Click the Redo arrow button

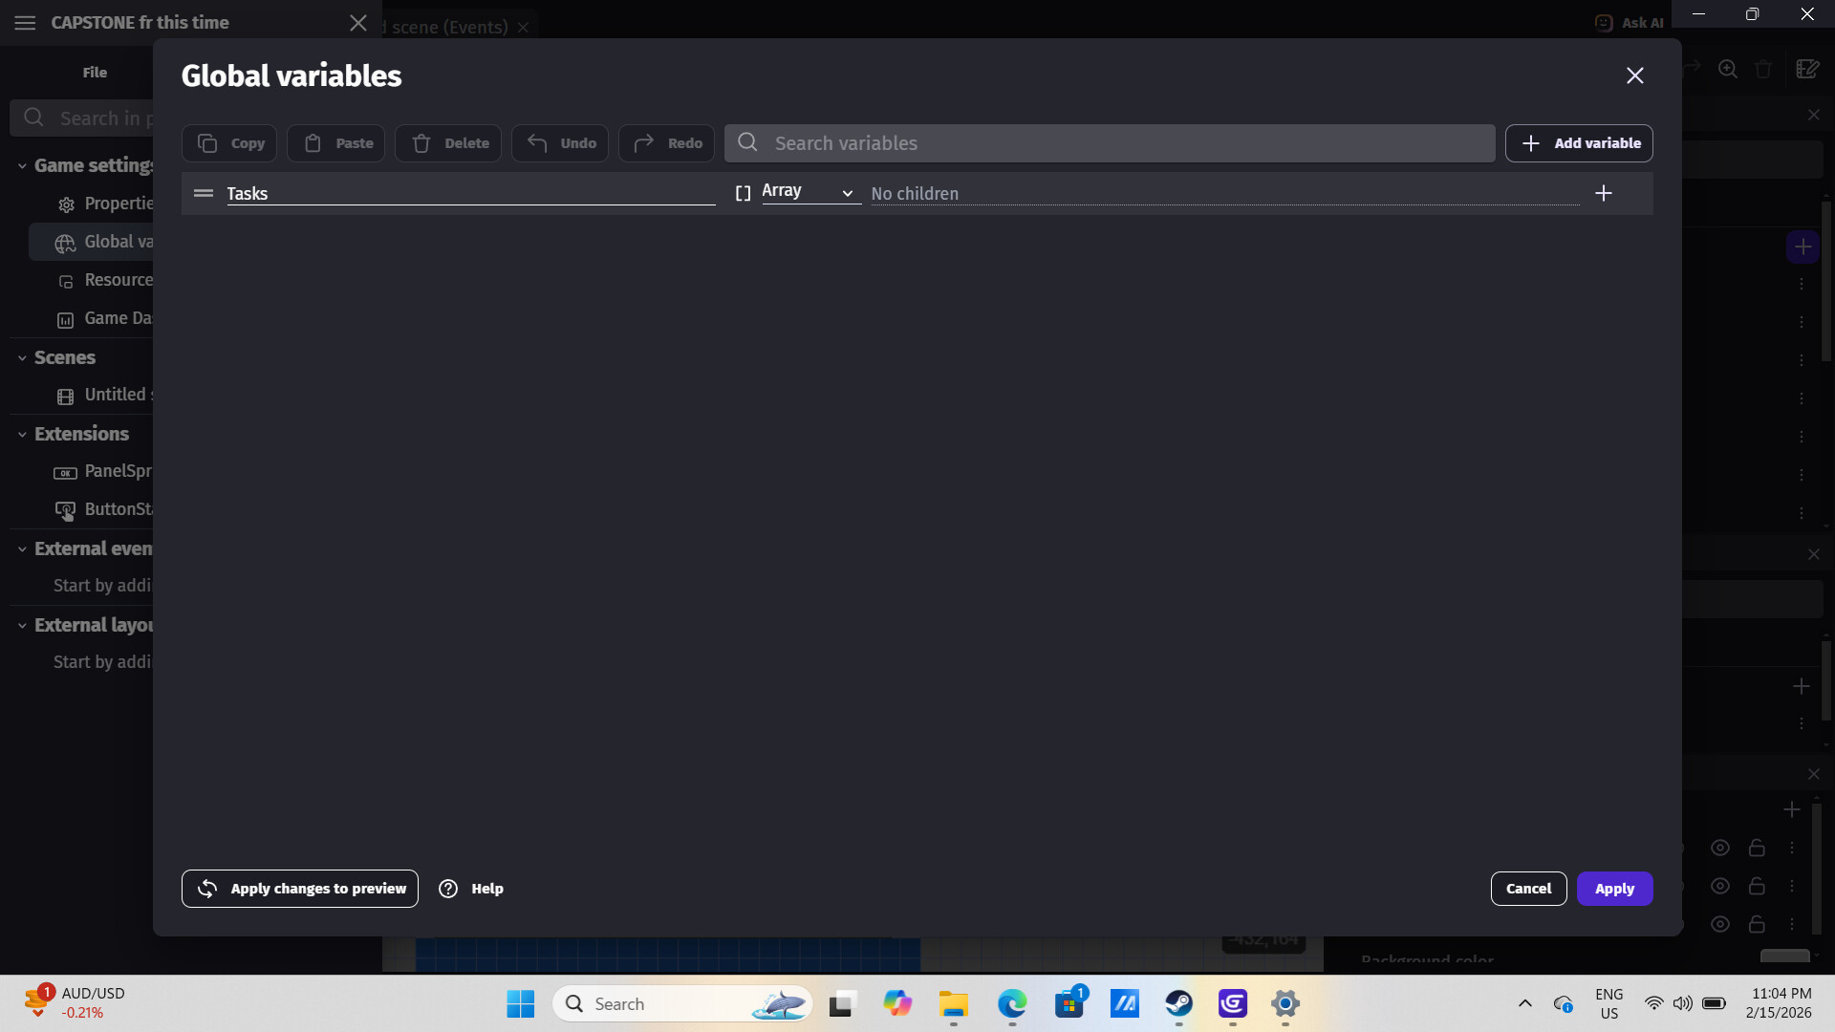tap(667, 143)
